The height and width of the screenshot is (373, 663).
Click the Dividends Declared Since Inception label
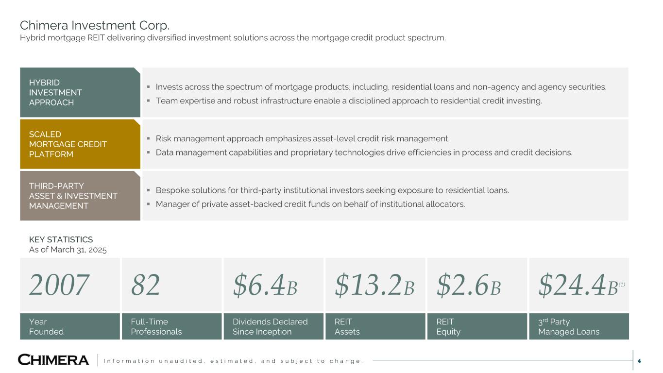(x=270, y=326)
